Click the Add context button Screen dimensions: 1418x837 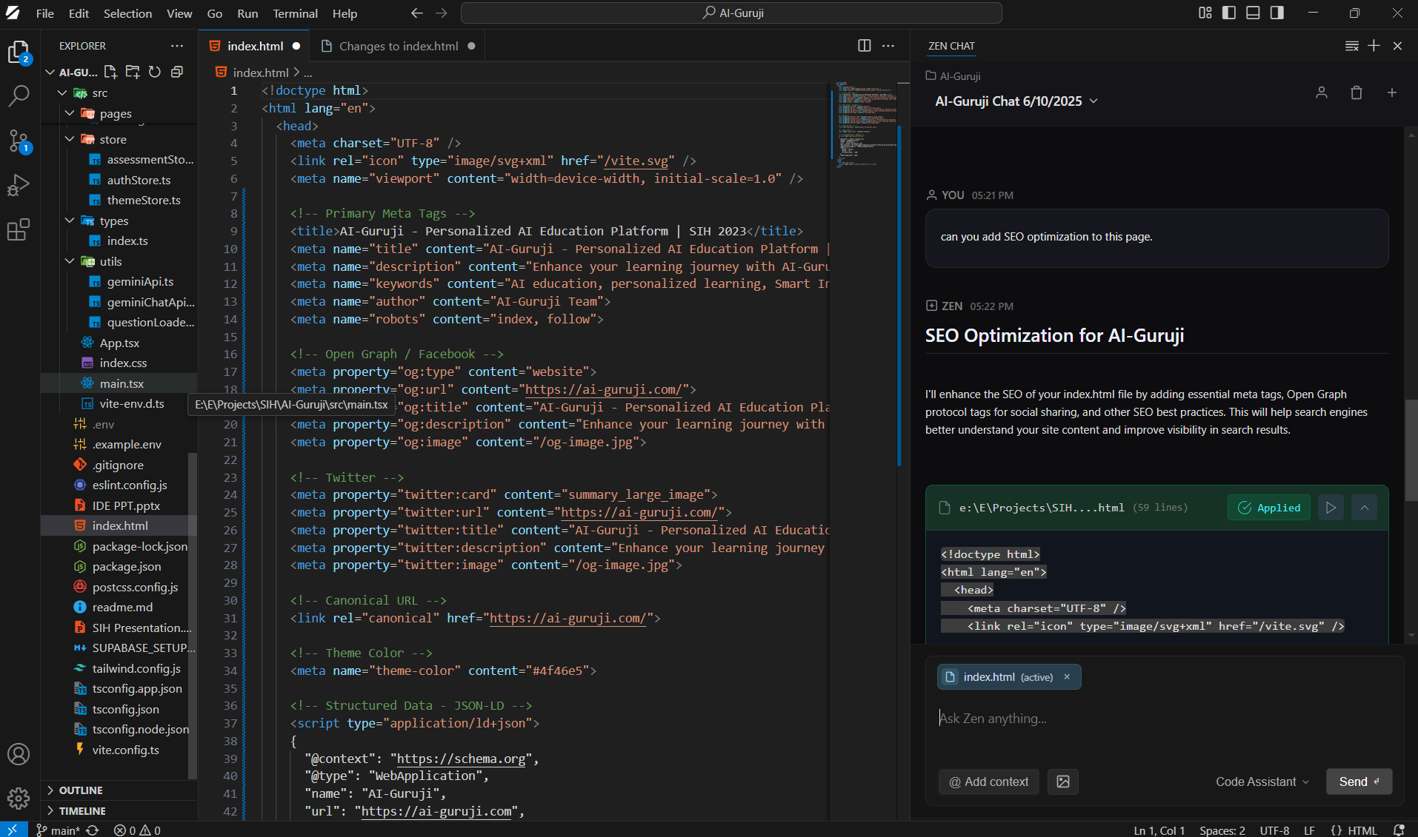click(989, 782)
